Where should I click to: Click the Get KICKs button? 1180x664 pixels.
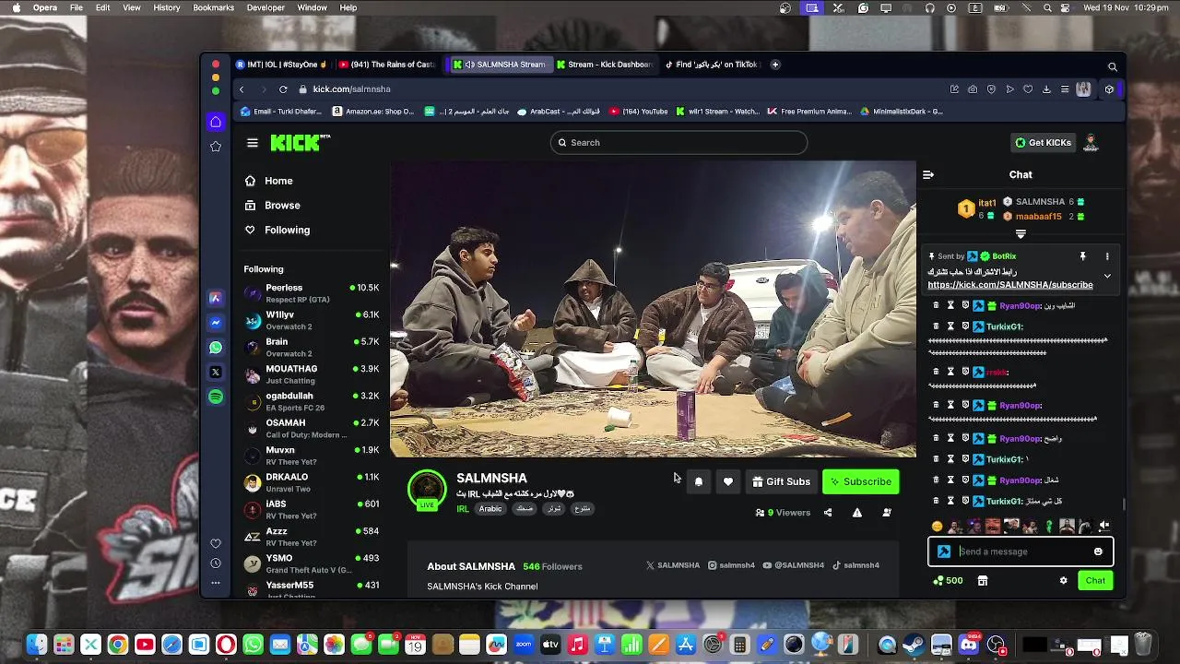coord(1043,143)
